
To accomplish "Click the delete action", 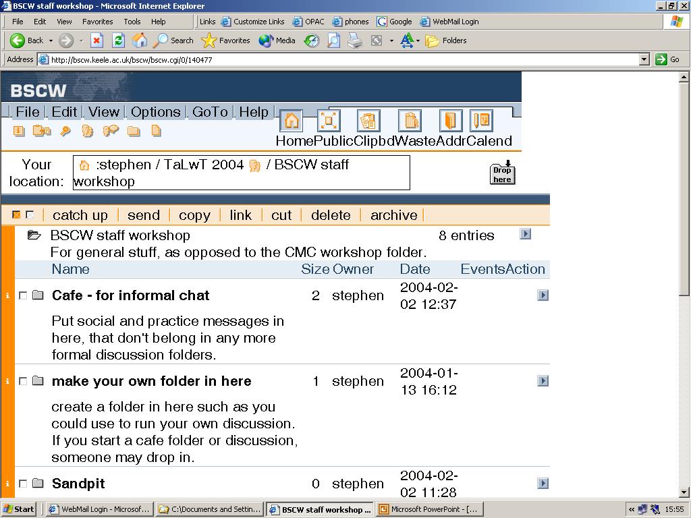I will (x=331, y=215).
